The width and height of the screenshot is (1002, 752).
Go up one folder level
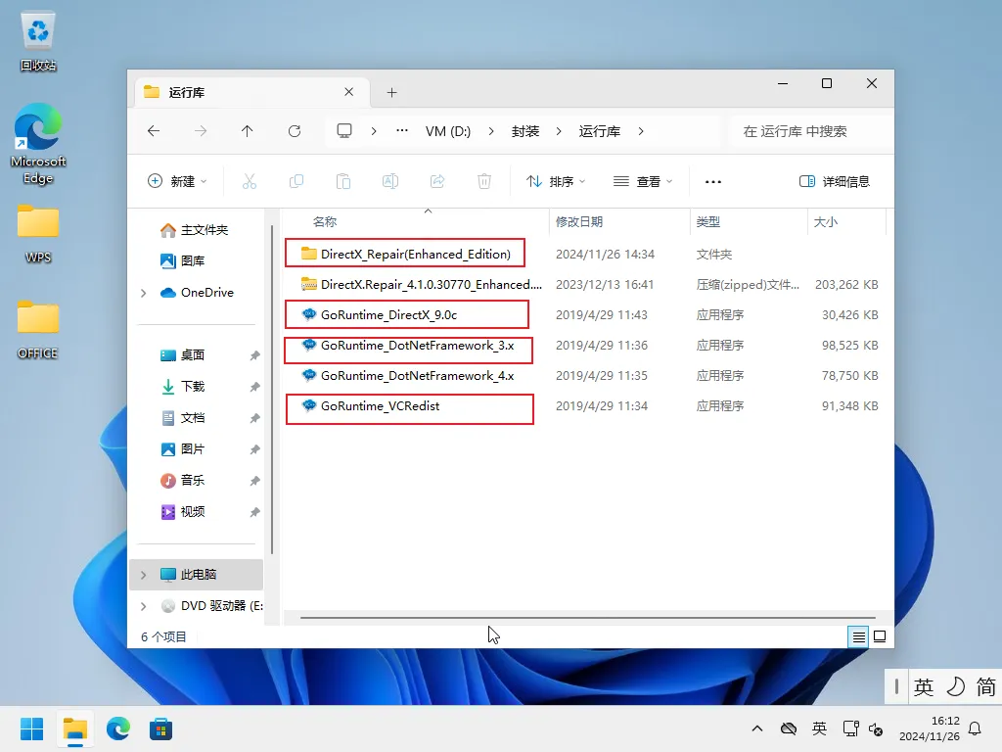click(x=248, y=131)
